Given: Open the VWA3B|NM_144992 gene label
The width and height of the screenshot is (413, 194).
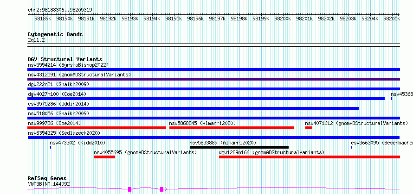Looking at the screenshot, I should click(x=49, y=184).
